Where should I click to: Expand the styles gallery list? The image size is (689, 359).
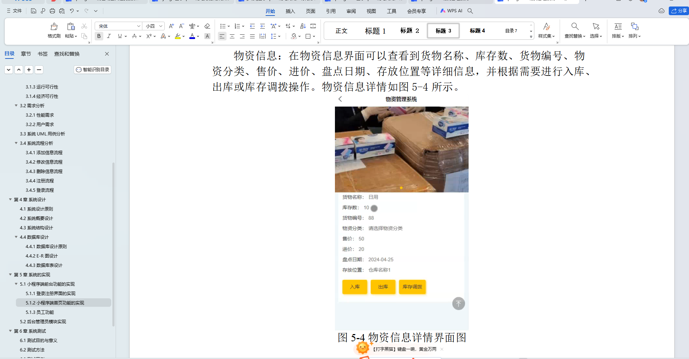click(x=531, y=36)
